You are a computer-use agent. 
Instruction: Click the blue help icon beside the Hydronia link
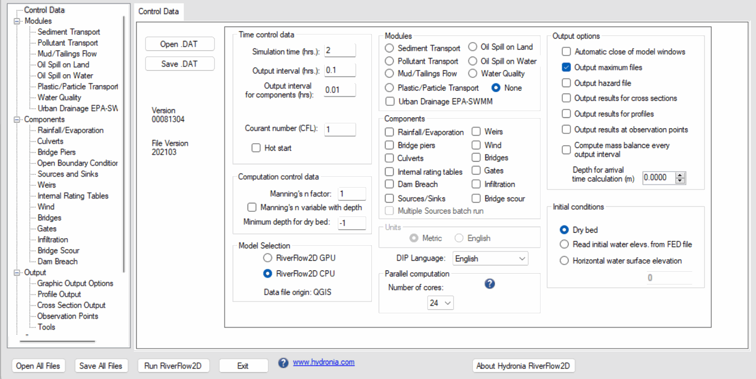click(283, 363)
